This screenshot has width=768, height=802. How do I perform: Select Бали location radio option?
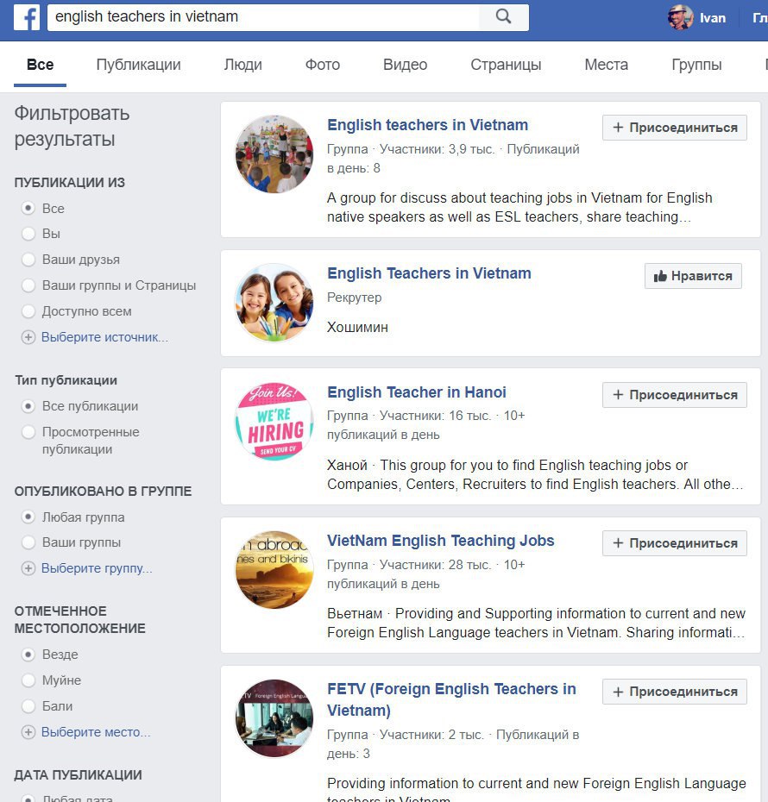28,706
